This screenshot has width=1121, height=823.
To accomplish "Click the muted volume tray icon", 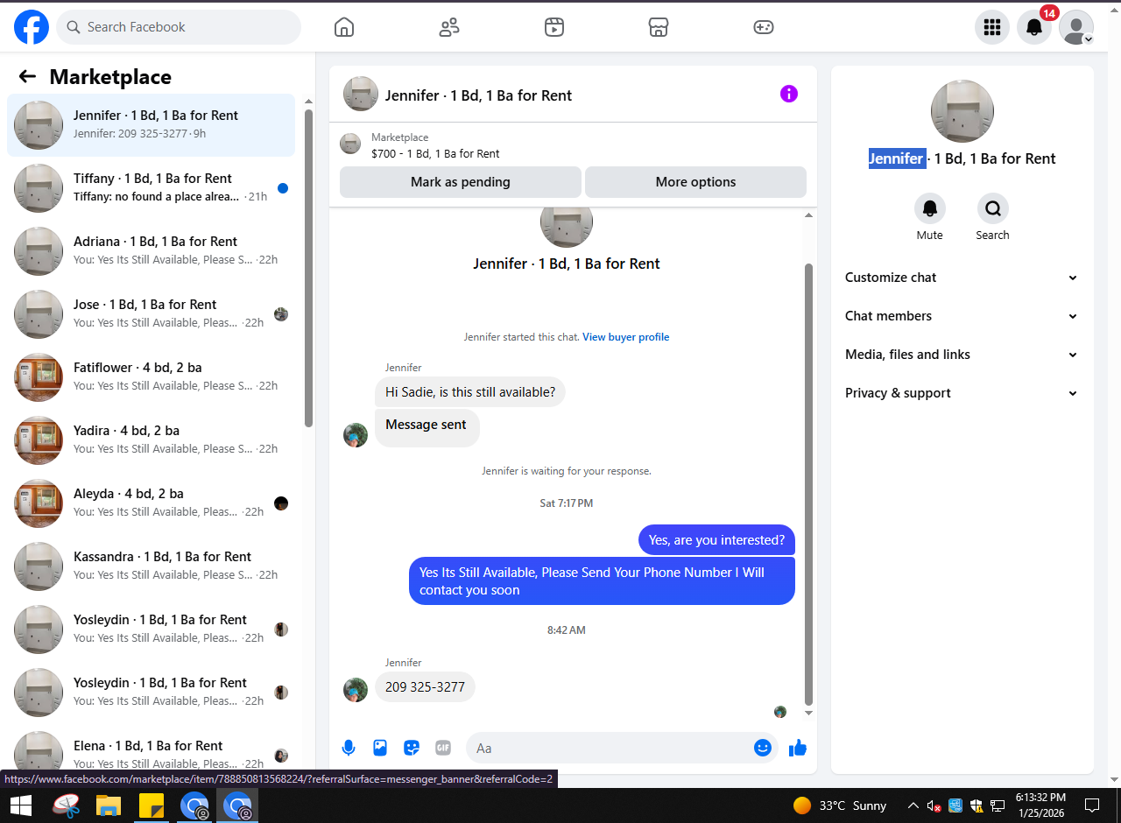I will (934, 805).
